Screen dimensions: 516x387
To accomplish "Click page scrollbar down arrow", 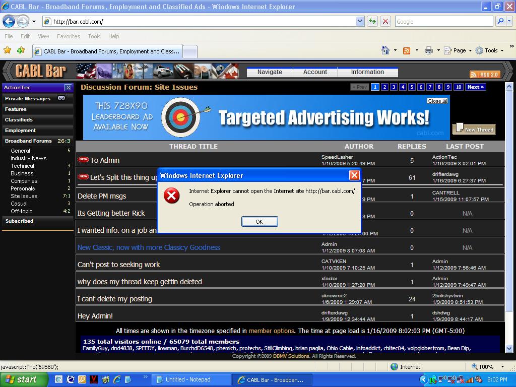I will coord(509,348).
